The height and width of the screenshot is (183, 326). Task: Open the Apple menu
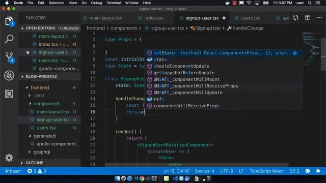7,3
